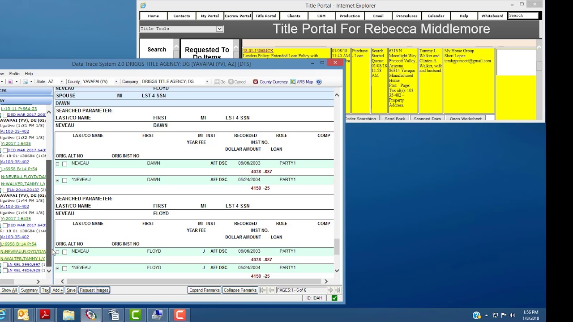Open the Whiteboard tab in Title Portal
573x322 pixels.
point(492,16)
